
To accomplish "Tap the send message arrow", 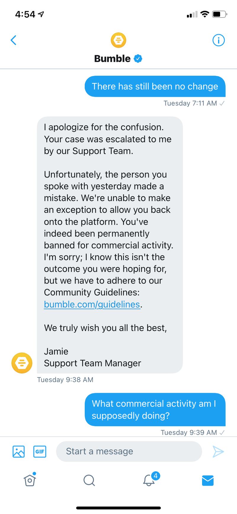I will pos(218,451).
